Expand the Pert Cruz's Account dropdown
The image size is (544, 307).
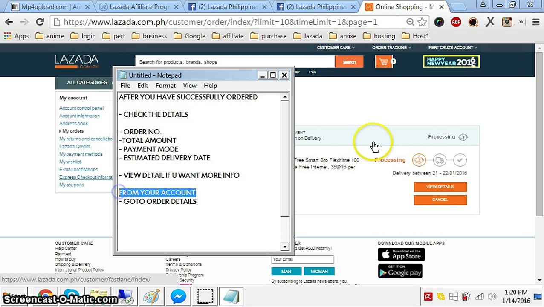453,48
